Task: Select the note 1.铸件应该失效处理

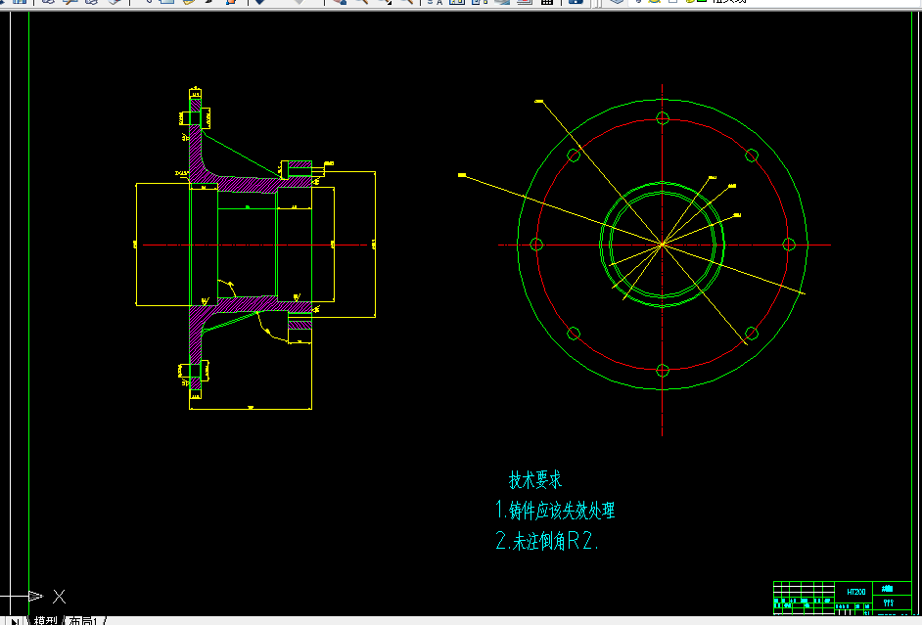Action: click(555, 510)
